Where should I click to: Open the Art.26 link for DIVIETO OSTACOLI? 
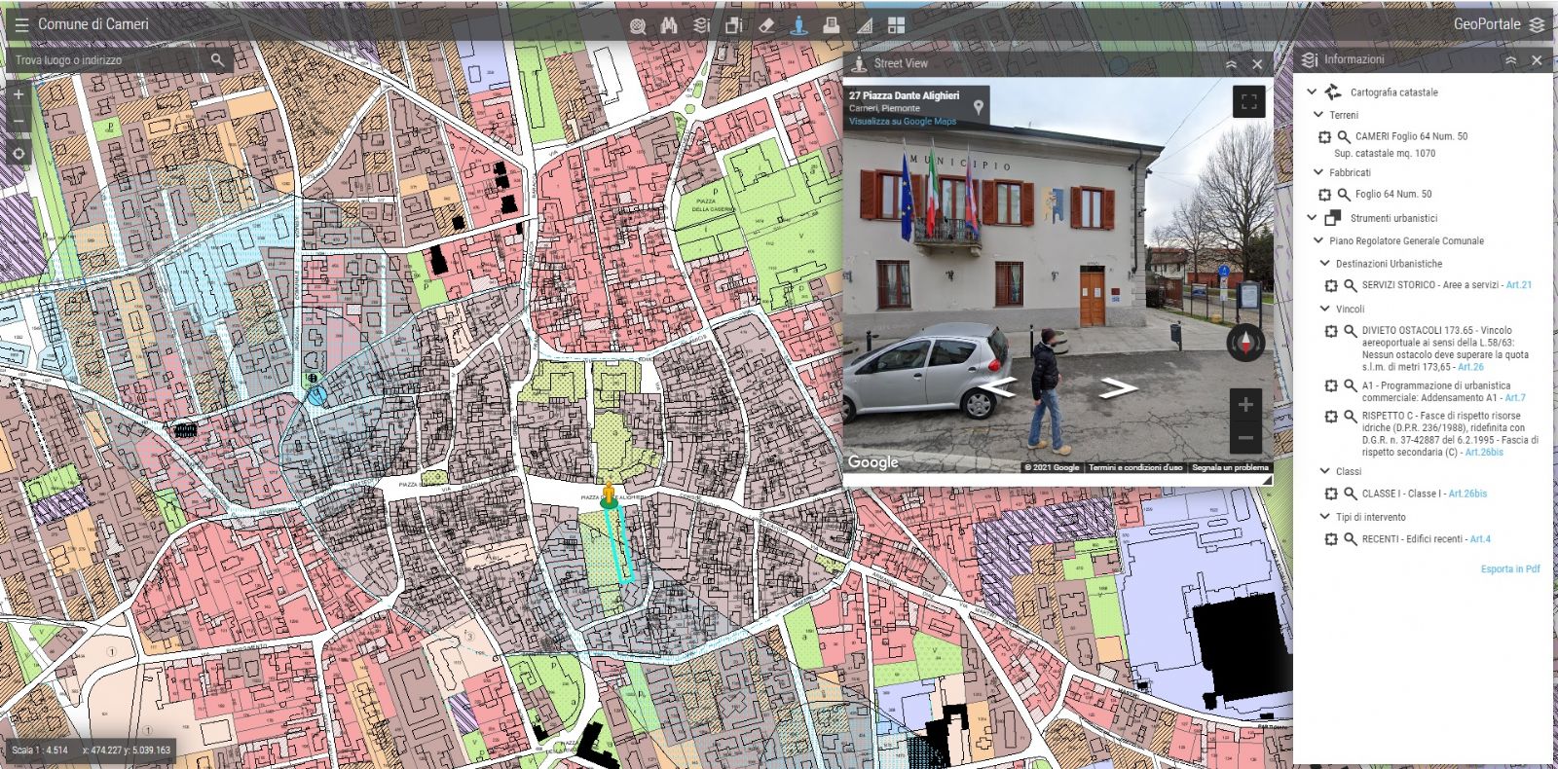coord(1471,367)
